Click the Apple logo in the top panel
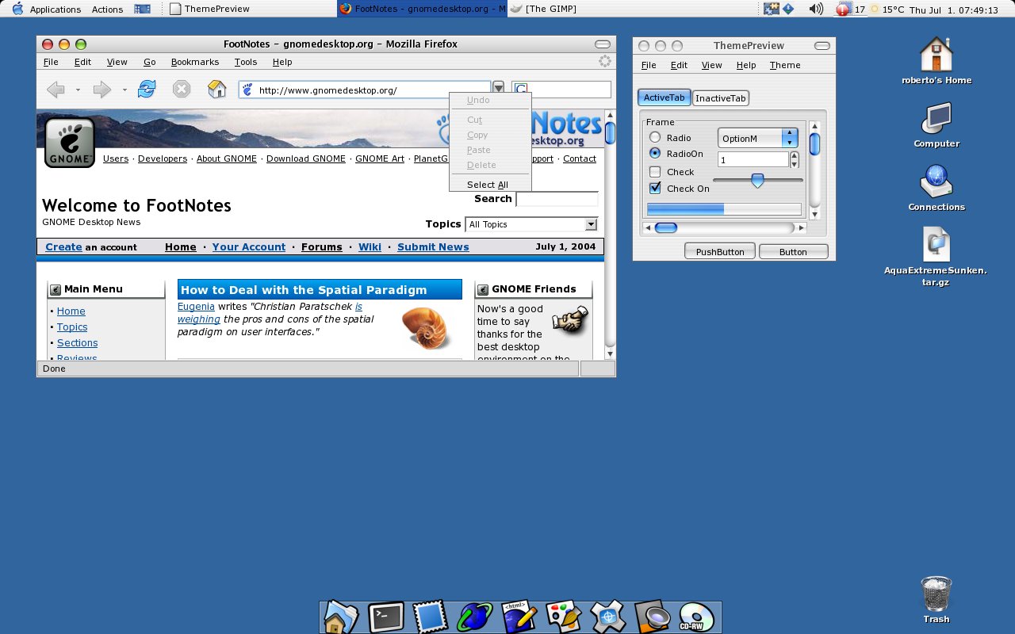The image size is (1015, 634). 17,9
